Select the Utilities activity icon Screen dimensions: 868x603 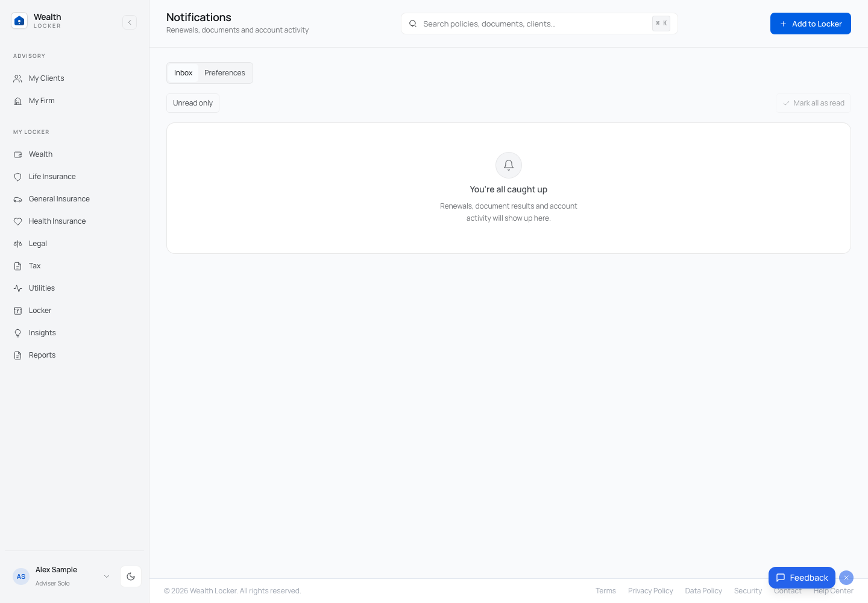(x=18, y=288)
